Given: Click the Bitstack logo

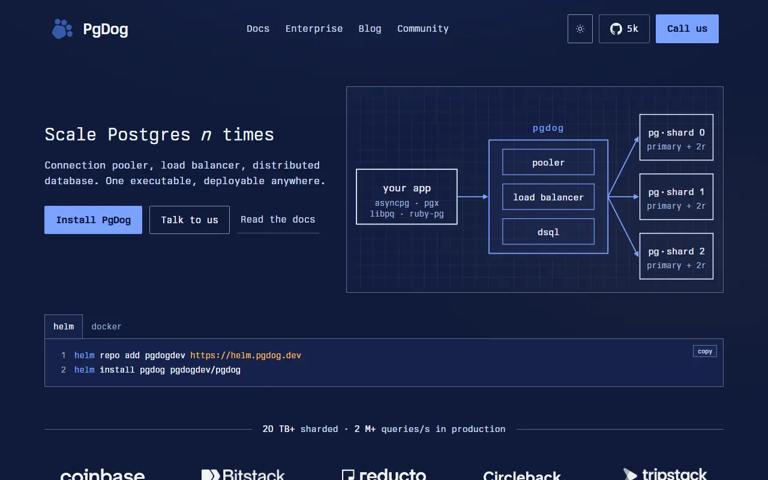Looking at the screenshot, I should pyautogui.click(x=243, y=475).
